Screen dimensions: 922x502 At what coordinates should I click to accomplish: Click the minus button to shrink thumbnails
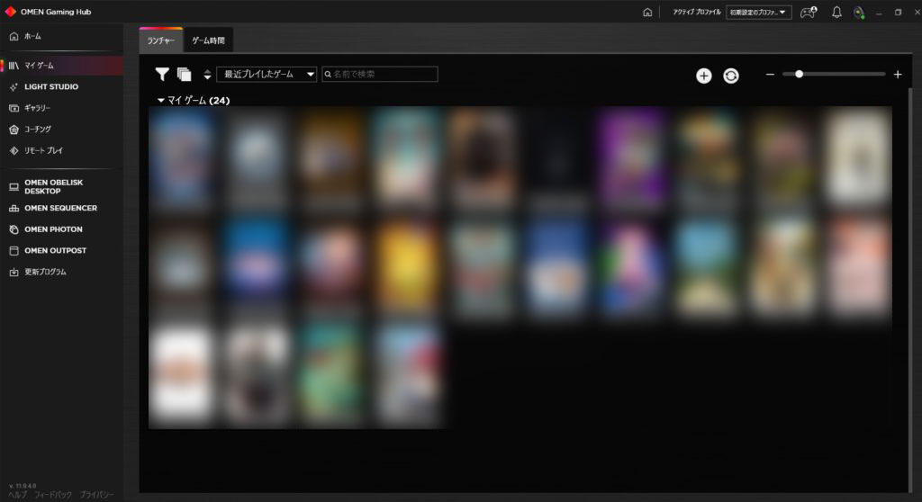[x=770, y=75]
